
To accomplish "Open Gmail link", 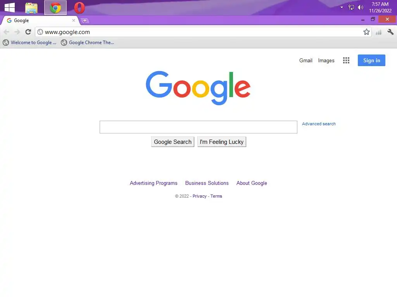I will pos(306,61).
